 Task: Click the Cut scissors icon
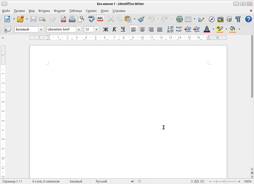[x=111, y=19]
